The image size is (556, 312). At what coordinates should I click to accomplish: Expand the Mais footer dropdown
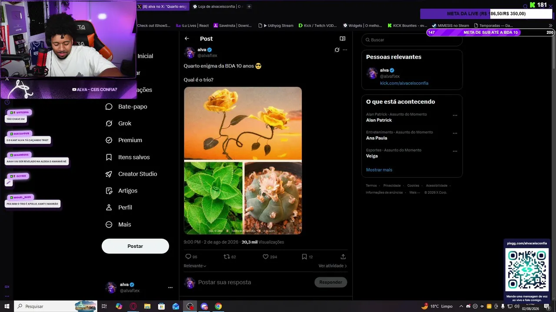pos(415,192)
